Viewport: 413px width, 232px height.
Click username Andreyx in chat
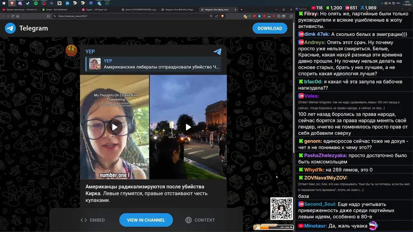(315, 42)
